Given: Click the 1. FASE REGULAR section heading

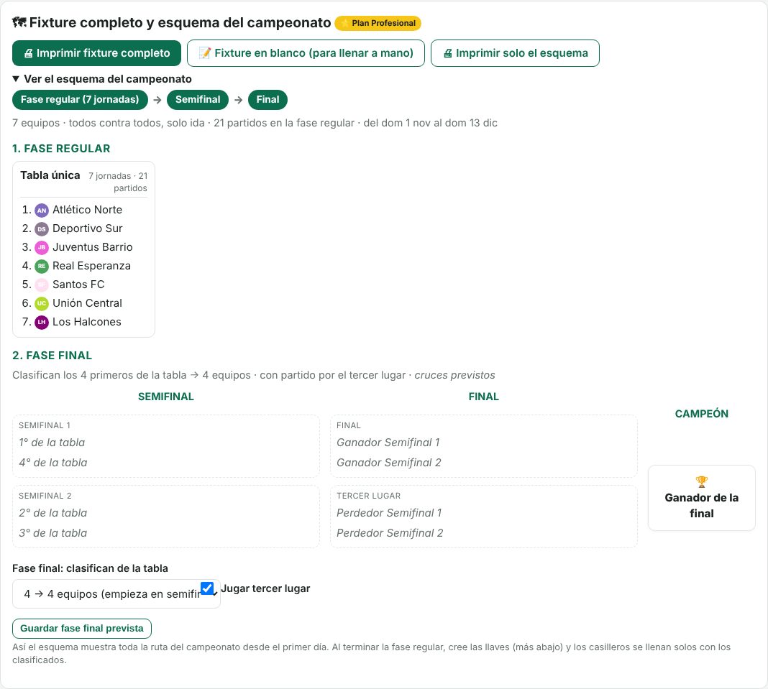Looking at the screenshot, I should pos(61,149).
